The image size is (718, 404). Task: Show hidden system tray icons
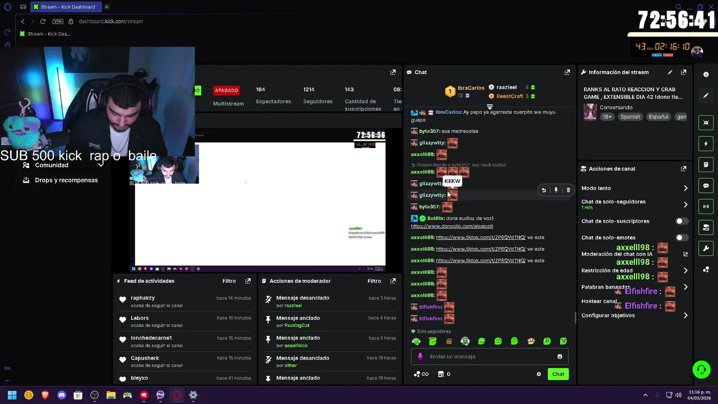[x=645, y=395]
